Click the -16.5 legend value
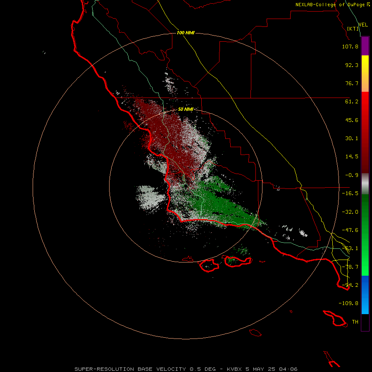This screenshot has width=372, height=372. point(350,193)
